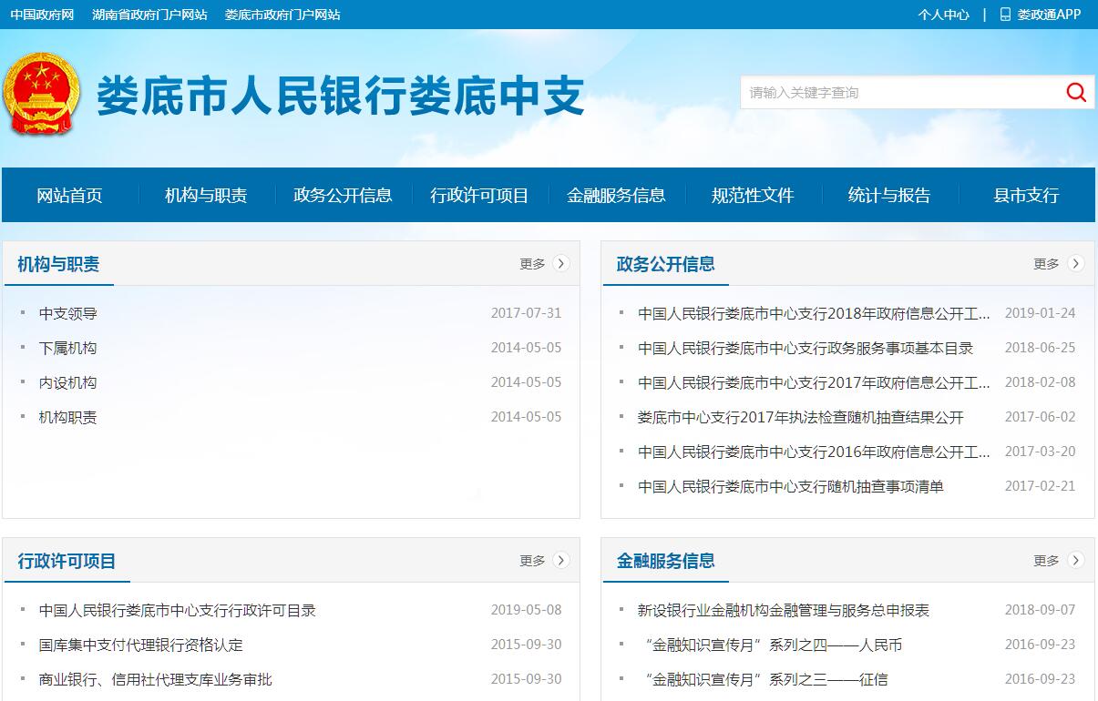
Task: Click date 2019-01-24 in 政务公开信息
Action: tap(1040, 313)
